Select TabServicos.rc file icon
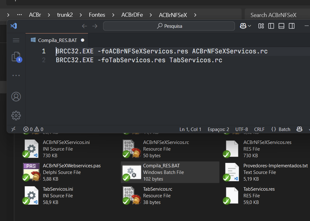 (131, 195)
